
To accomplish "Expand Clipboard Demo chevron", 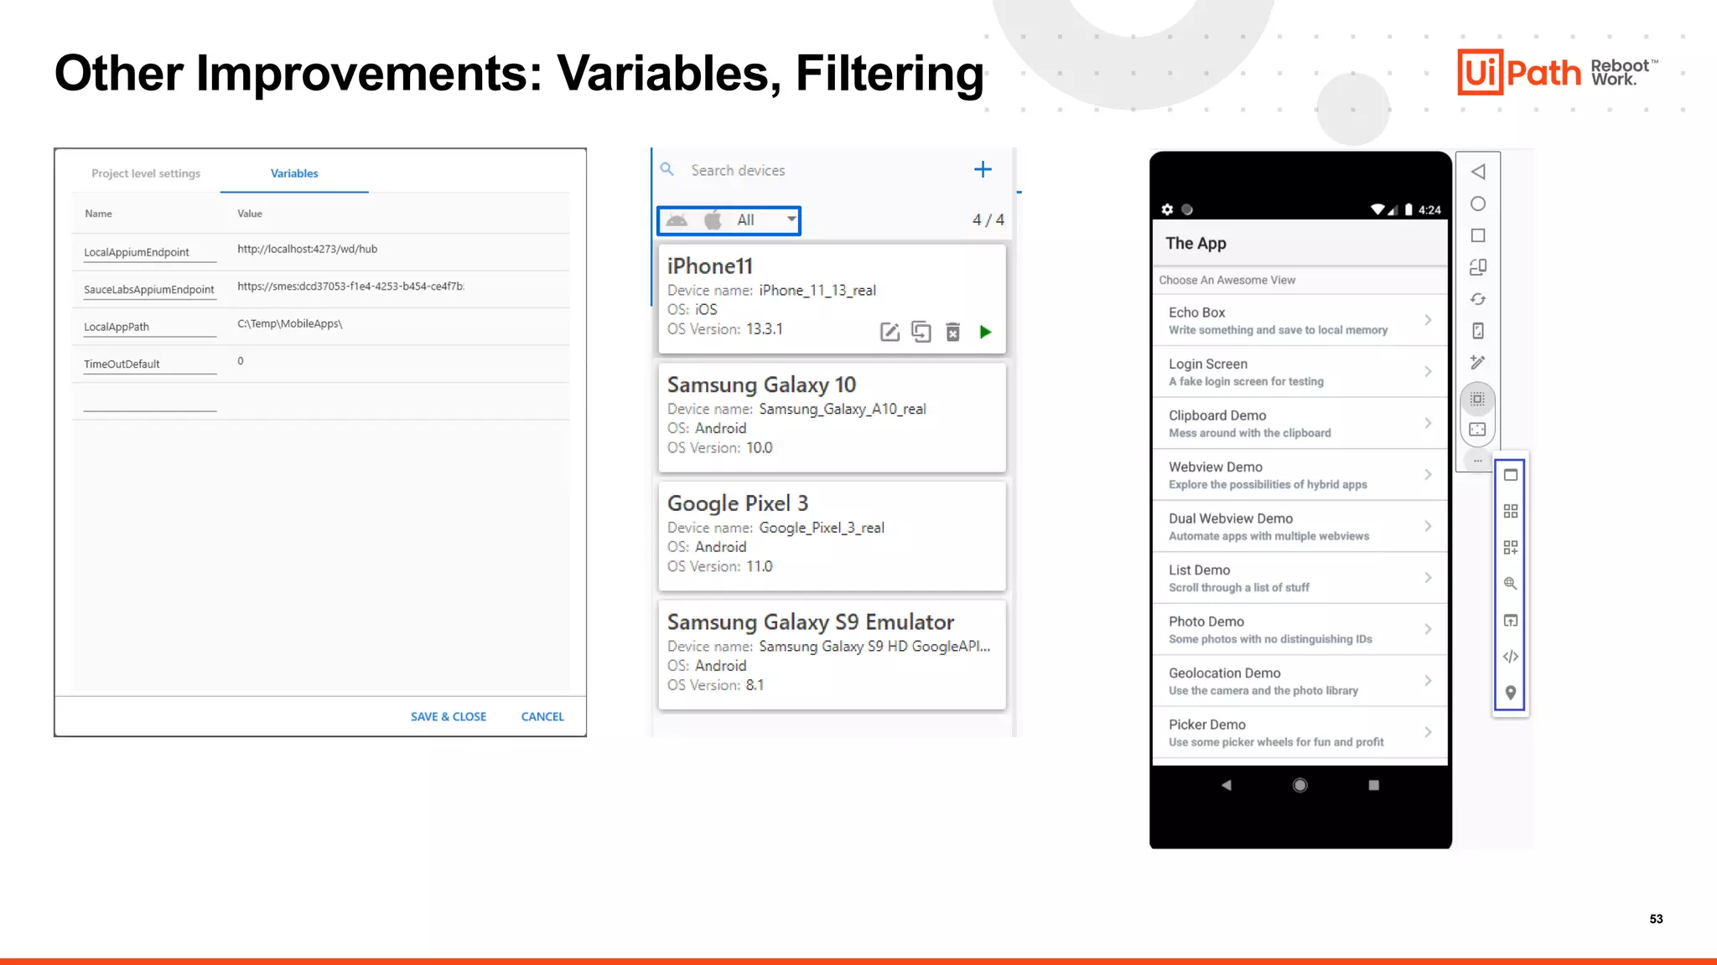I will pyautogui.click(x=1428, y=423).
